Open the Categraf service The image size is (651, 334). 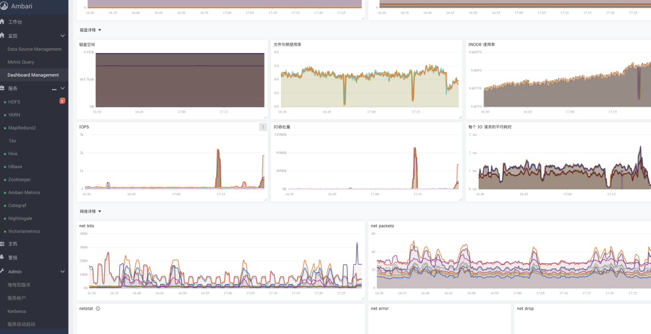click(x=18, y=205)
